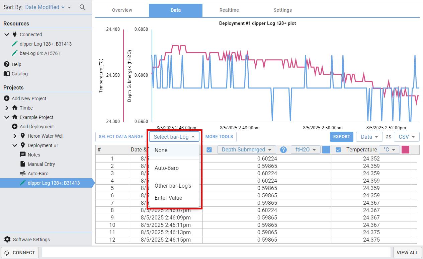Open the search magnifier icon
The height and width of the screenshot is (259, 423).
(82, 7)
